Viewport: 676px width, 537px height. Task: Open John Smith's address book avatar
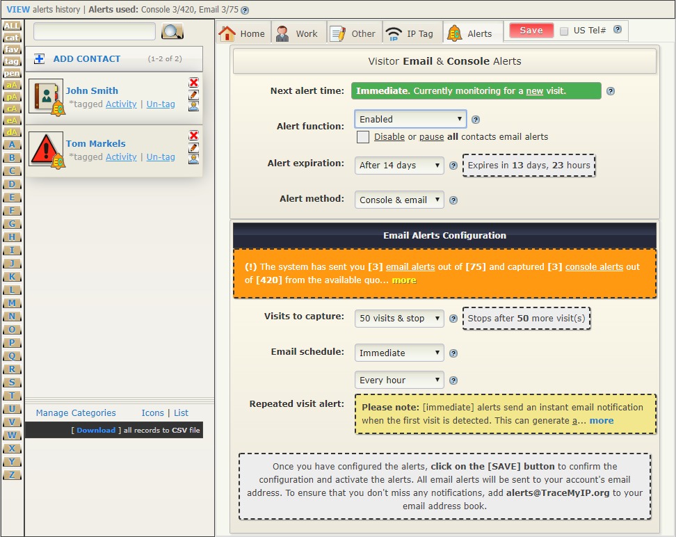click(46, 96)
